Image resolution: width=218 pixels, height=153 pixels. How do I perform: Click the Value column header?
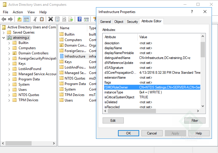[169, 37]
